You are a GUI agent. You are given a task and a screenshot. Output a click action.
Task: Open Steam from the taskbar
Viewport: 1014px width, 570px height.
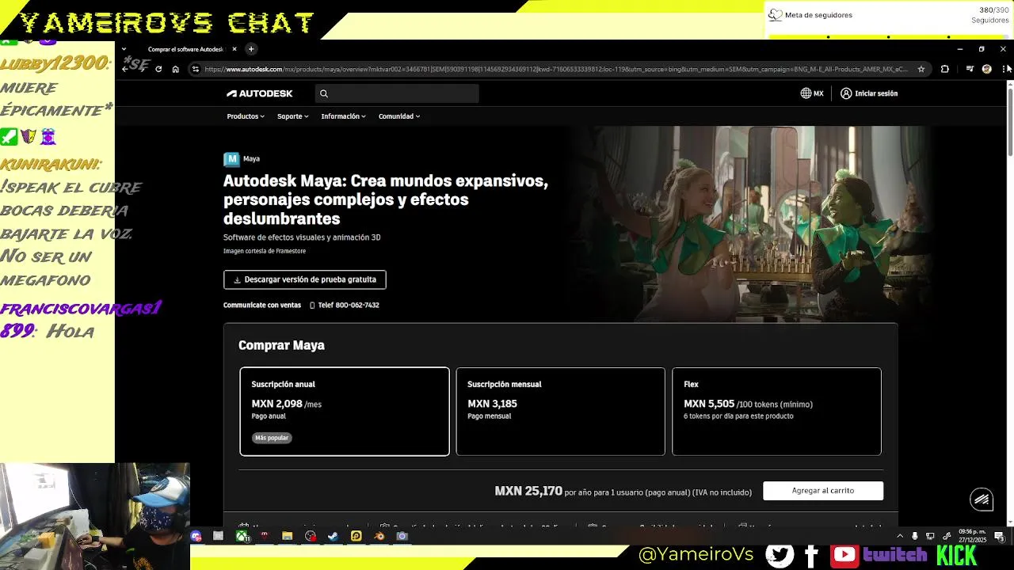333,536
